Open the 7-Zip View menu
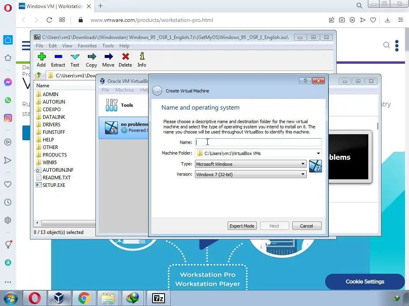 point(67,46)
